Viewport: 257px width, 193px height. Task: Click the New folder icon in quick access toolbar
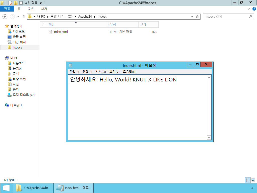click(x=16, y=3)
